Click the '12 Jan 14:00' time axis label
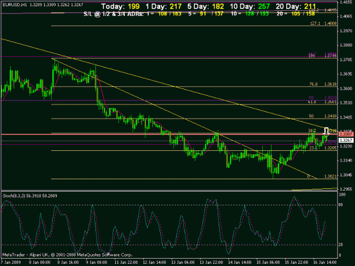355x266 pixels. point(154,263)
